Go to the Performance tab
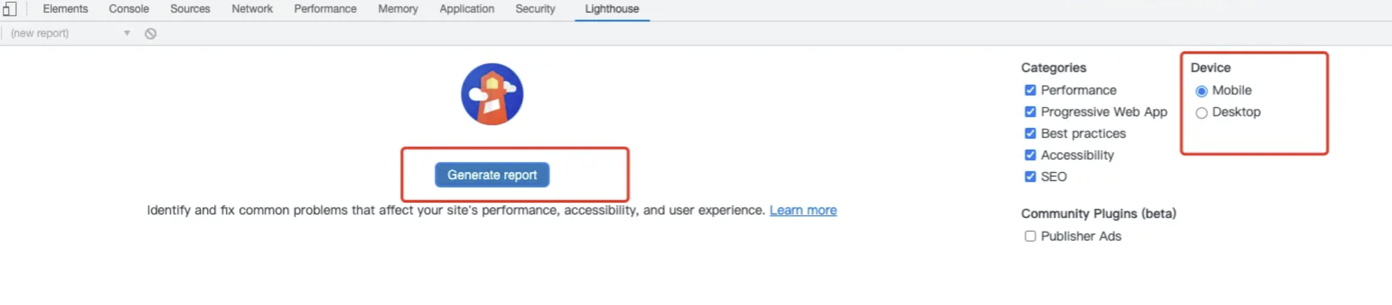The width and height of the screenshot is (1392, 305). pos(325,9)
